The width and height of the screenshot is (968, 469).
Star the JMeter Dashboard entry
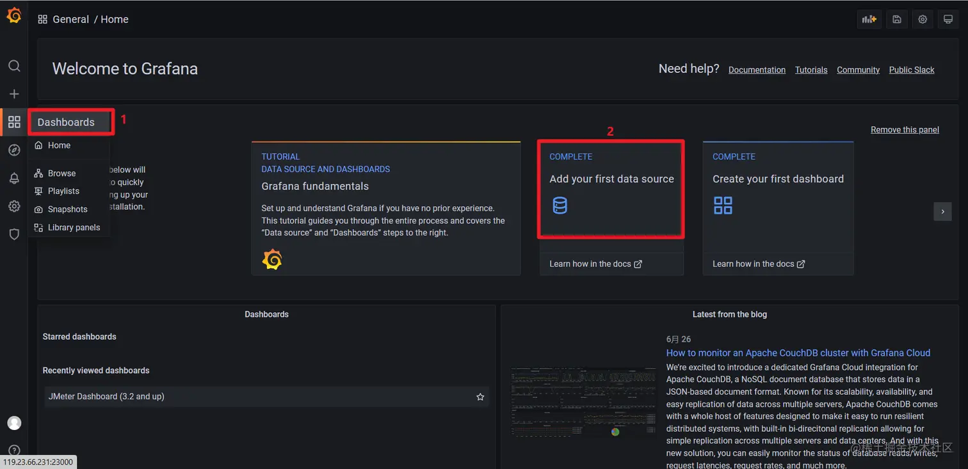tap(480, 397)
